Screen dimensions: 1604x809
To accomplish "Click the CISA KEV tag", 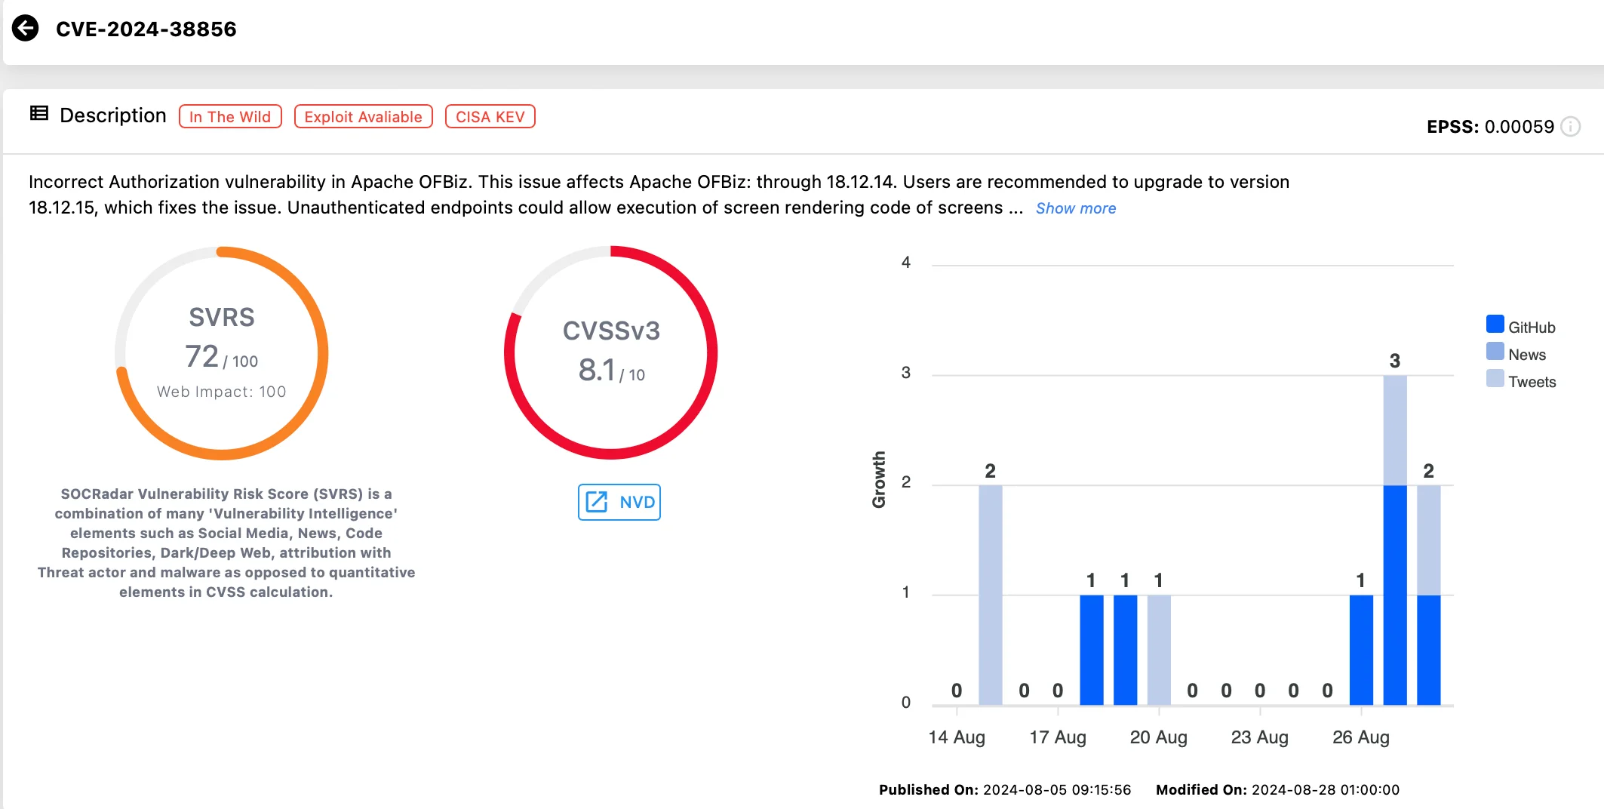I will pos(490,116).
